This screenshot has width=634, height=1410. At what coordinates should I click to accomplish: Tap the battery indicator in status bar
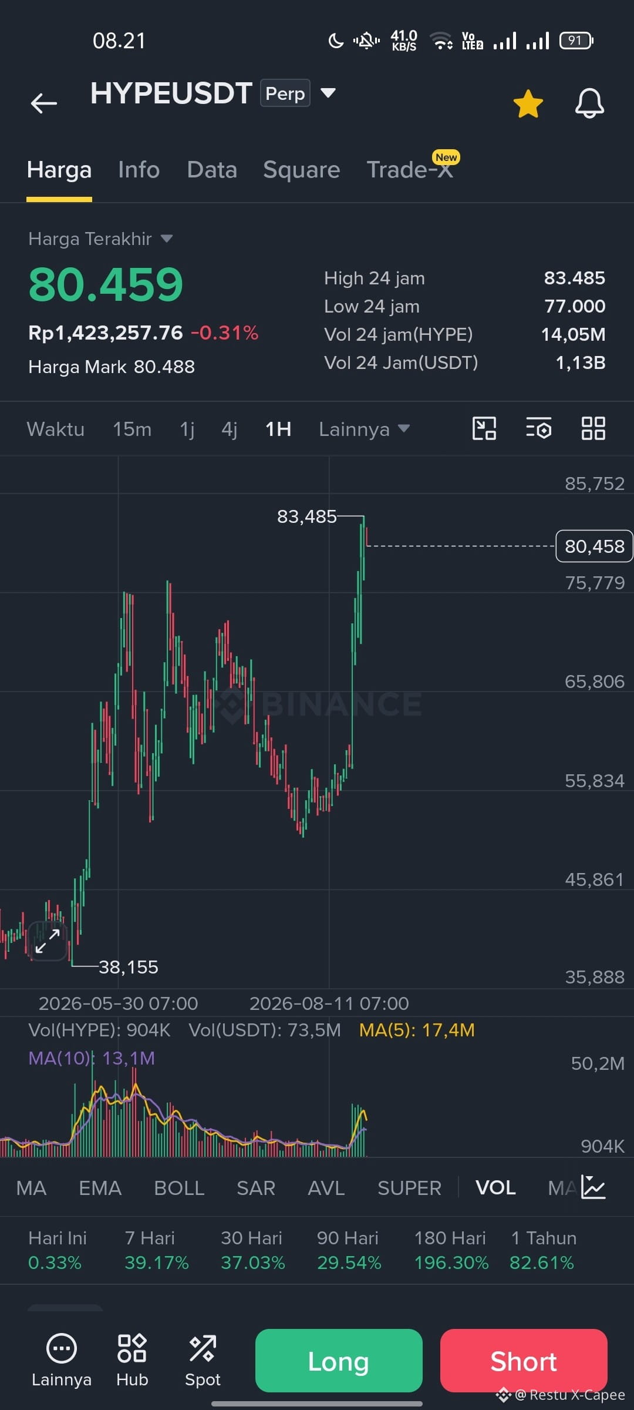[x=576, y=41]
